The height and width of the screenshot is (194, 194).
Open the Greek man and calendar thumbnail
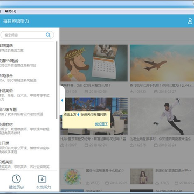pos(94,63)
